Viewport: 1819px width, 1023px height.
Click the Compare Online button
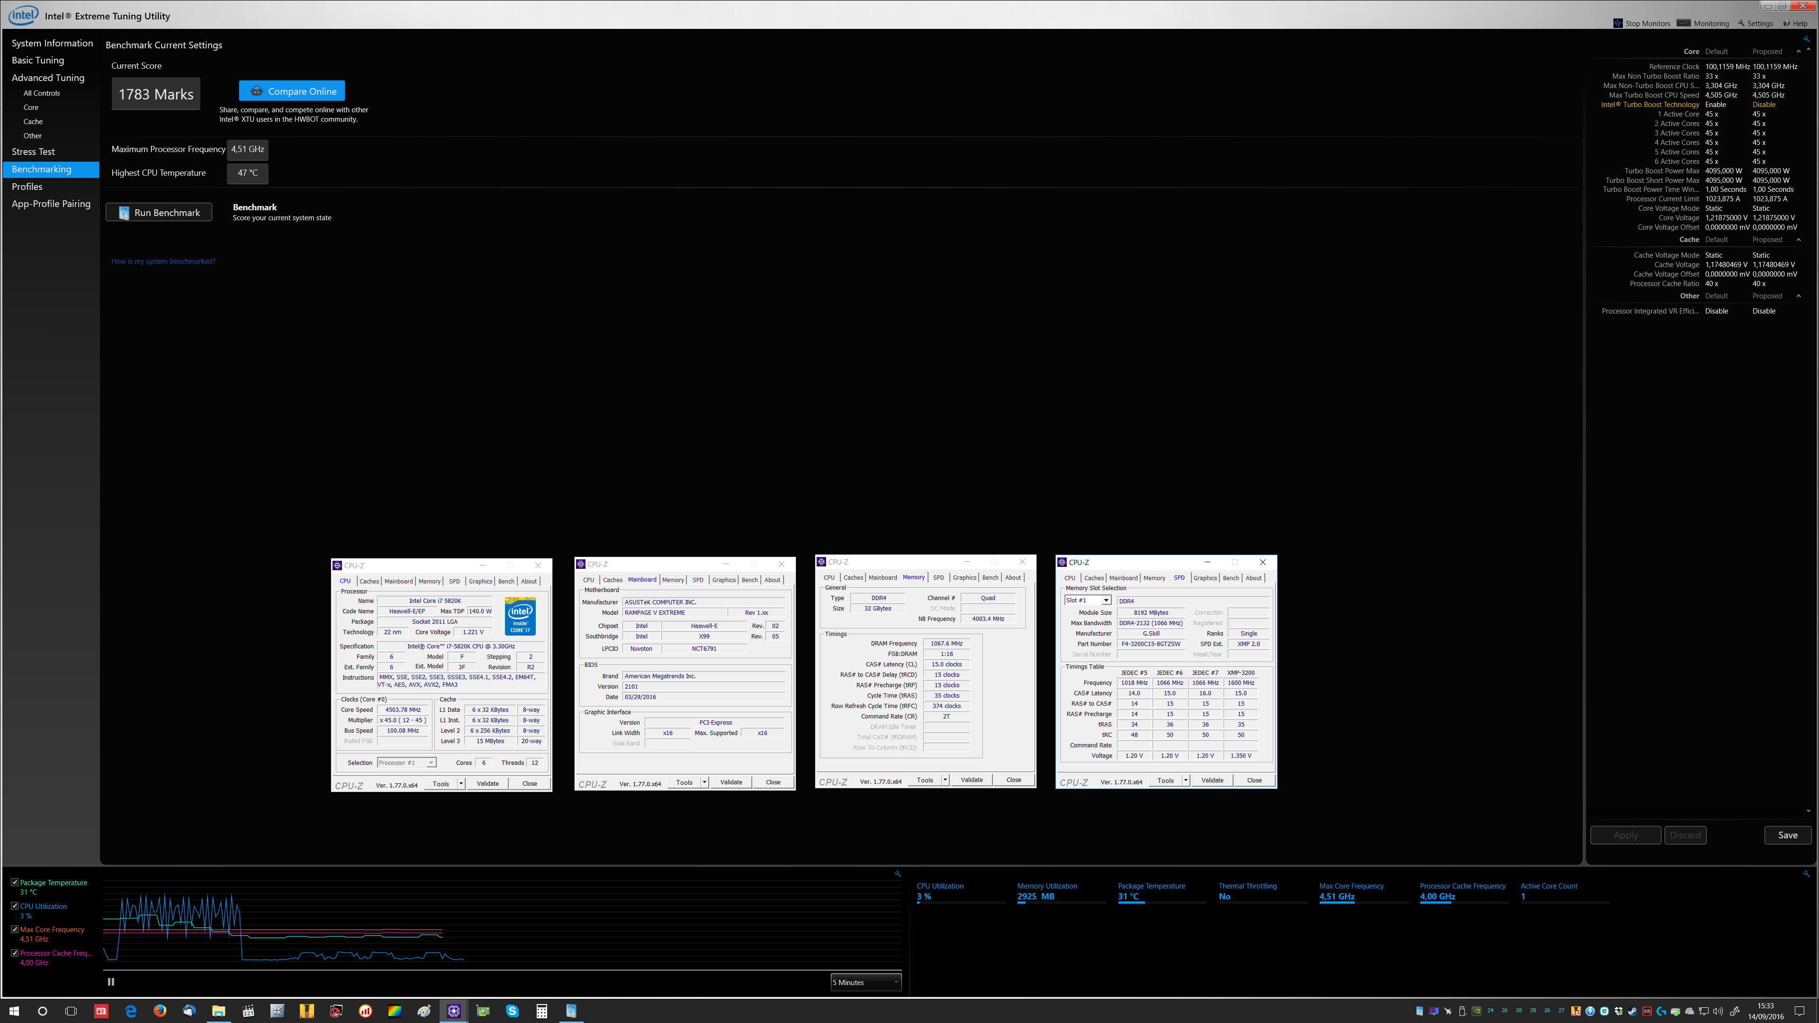292,91
